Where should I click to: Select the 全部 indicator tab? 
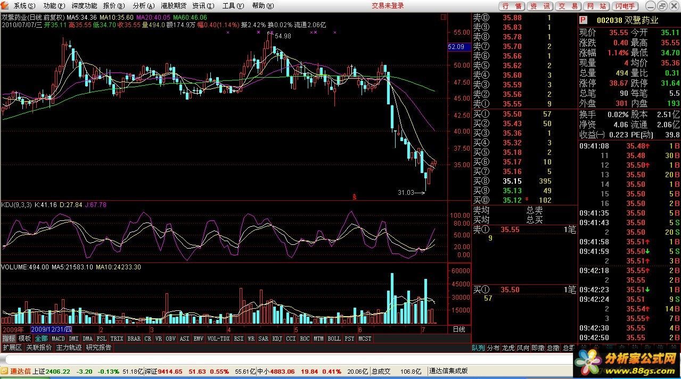42,339
